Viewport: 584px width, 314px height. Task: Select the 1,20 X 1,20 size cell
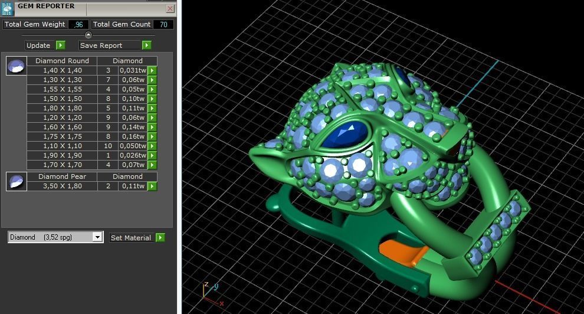point(62,117)
